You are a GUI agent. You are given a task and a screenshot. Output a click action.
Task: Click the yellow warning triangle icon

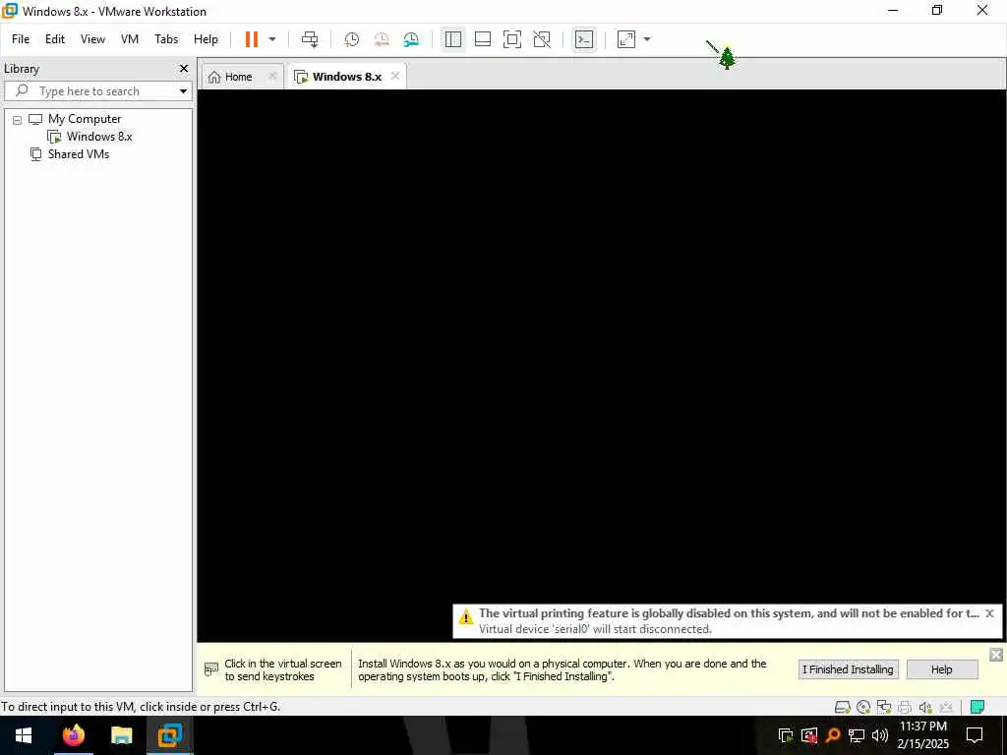coord(465,617)
